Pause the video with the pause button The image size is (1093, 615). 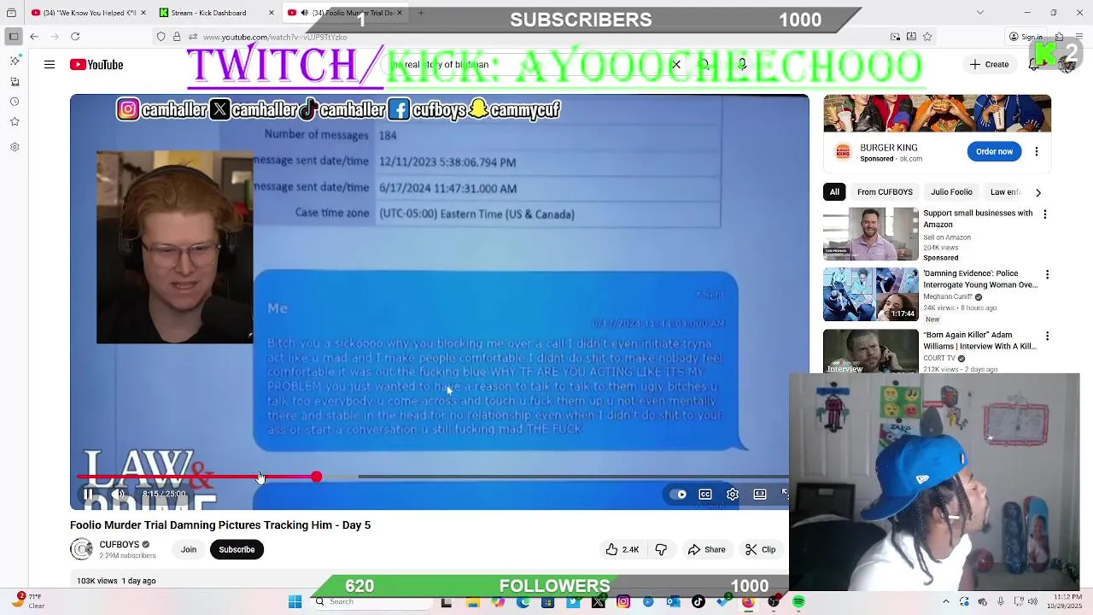88,494
